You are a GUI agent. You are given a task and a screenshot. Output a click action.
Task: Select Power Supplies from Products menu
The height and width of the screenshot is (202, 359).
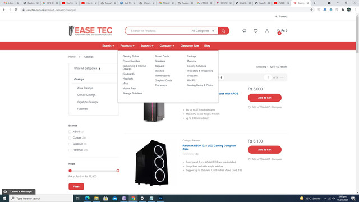click(x=131, y=61)
